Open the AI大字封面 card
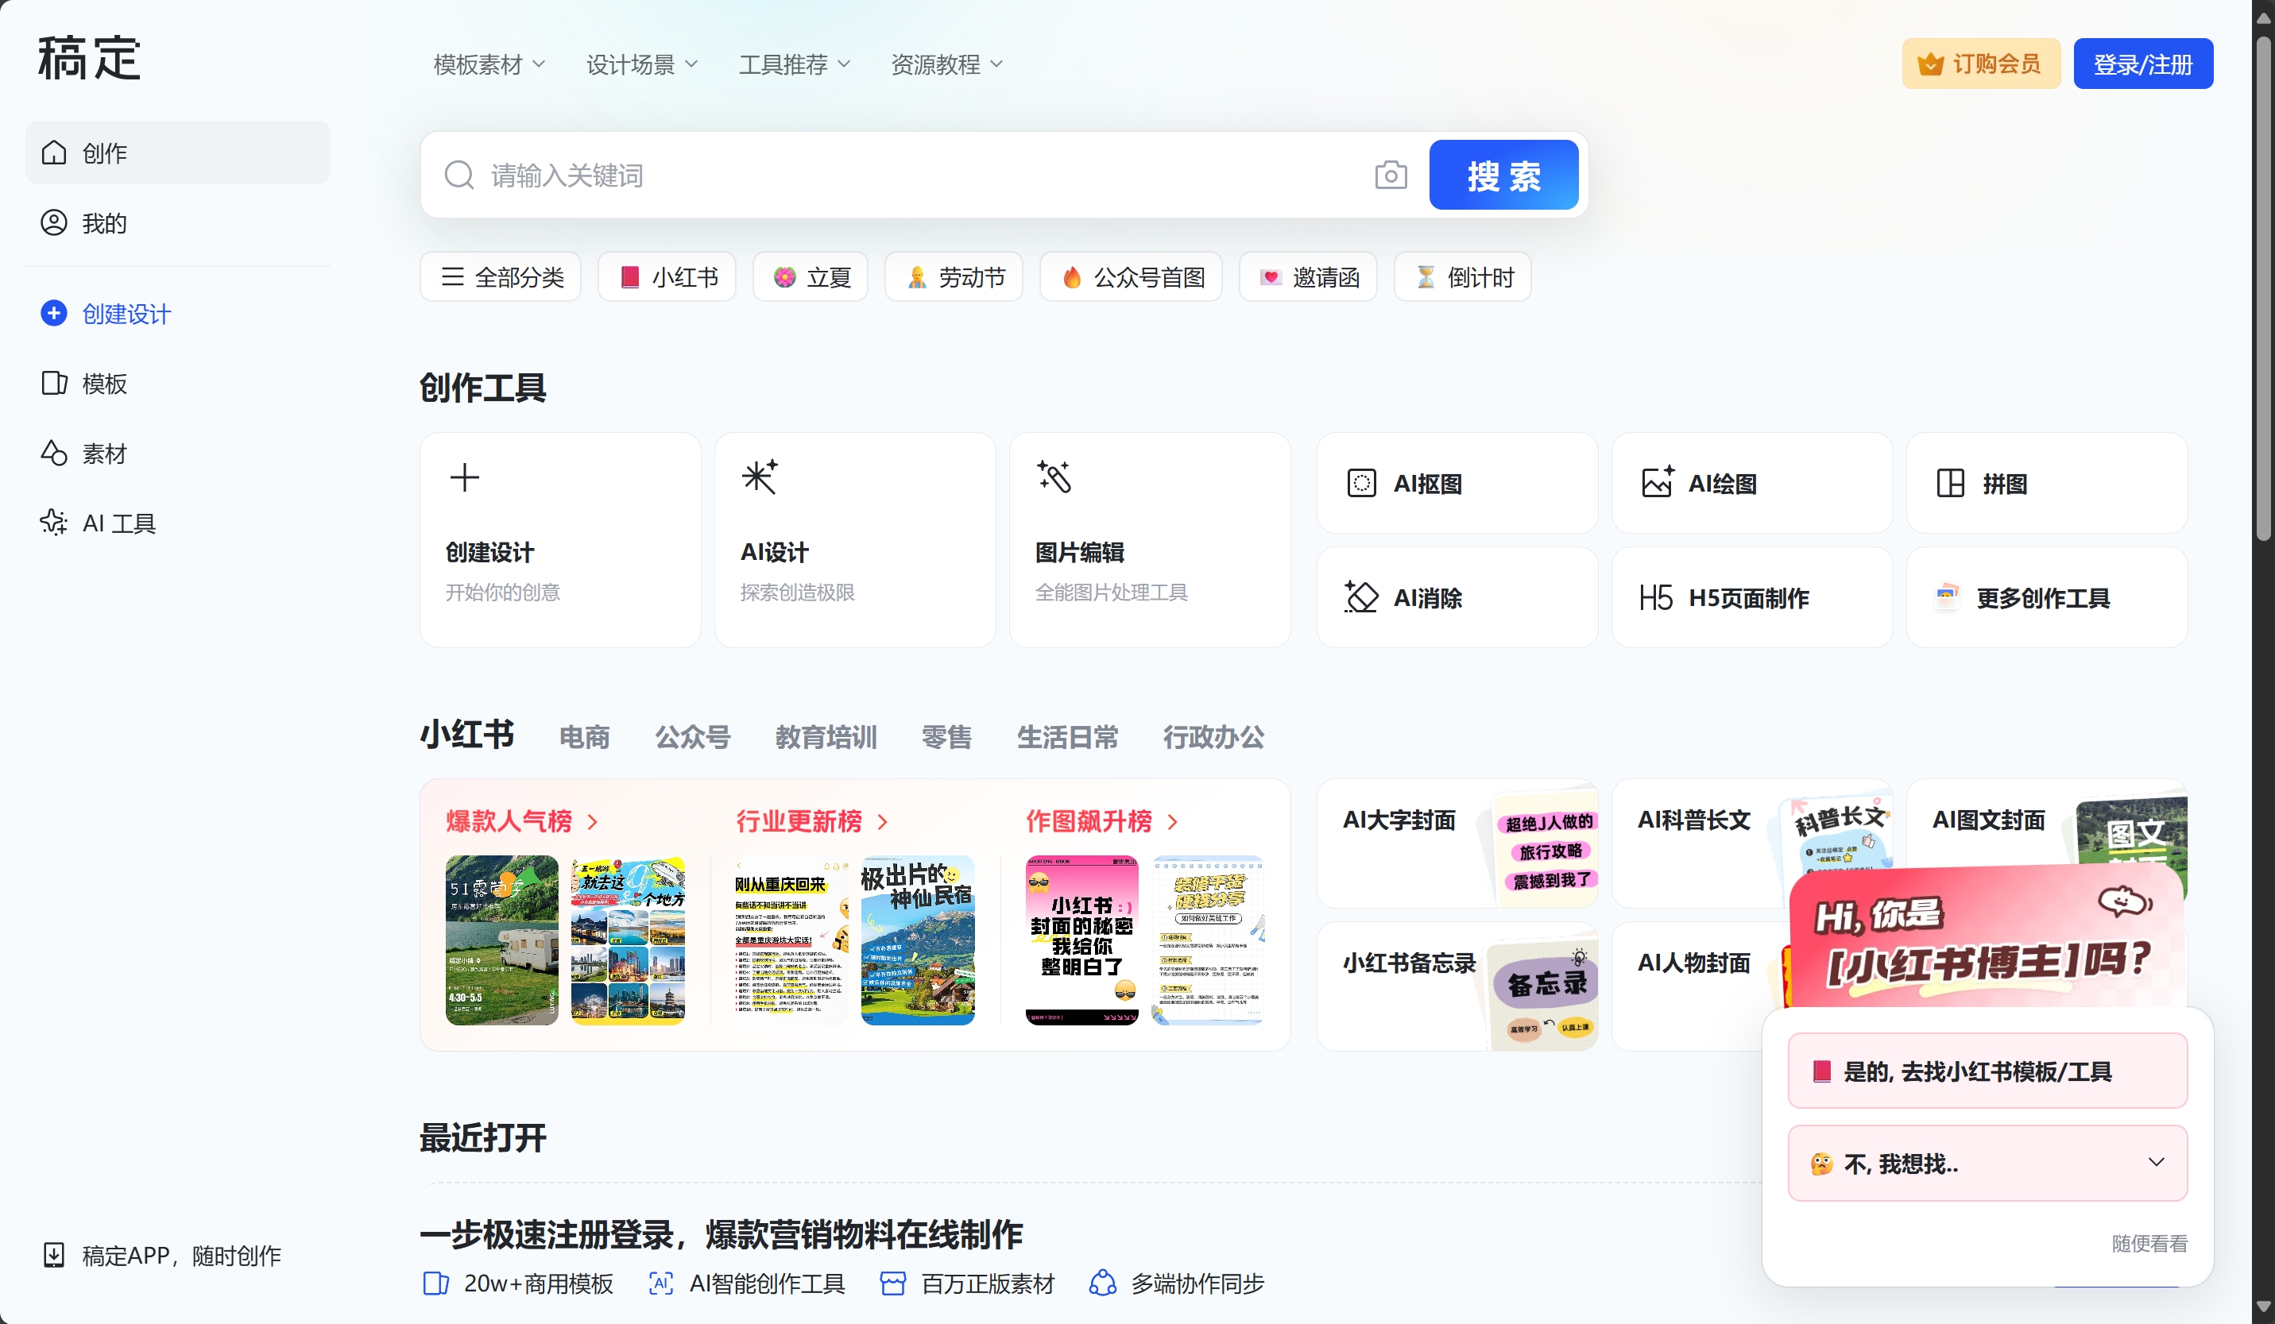2275x1324 pixels. point(1457,843)
